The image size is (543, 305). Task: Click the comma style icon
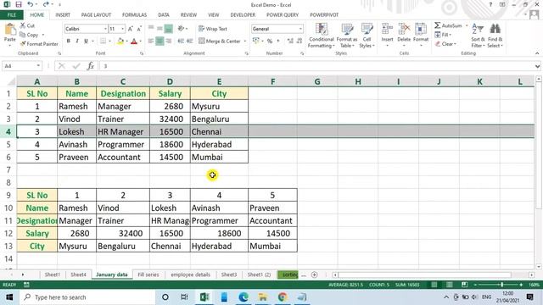click(278, 42)
